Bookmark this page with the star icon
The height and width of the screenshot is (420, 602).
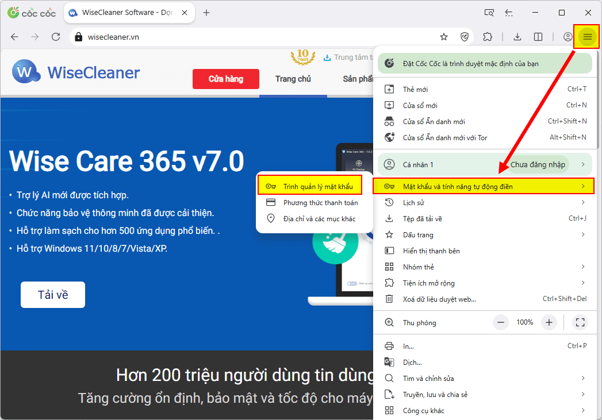click(x=444, y=37)
